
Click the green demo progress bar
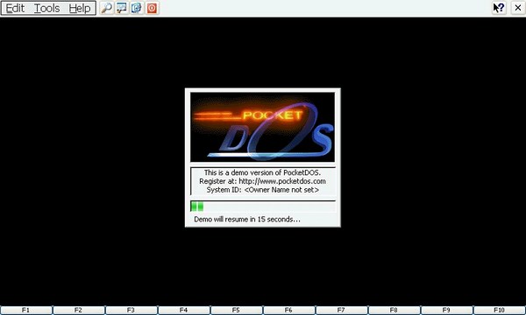click(x=263, y=206)
